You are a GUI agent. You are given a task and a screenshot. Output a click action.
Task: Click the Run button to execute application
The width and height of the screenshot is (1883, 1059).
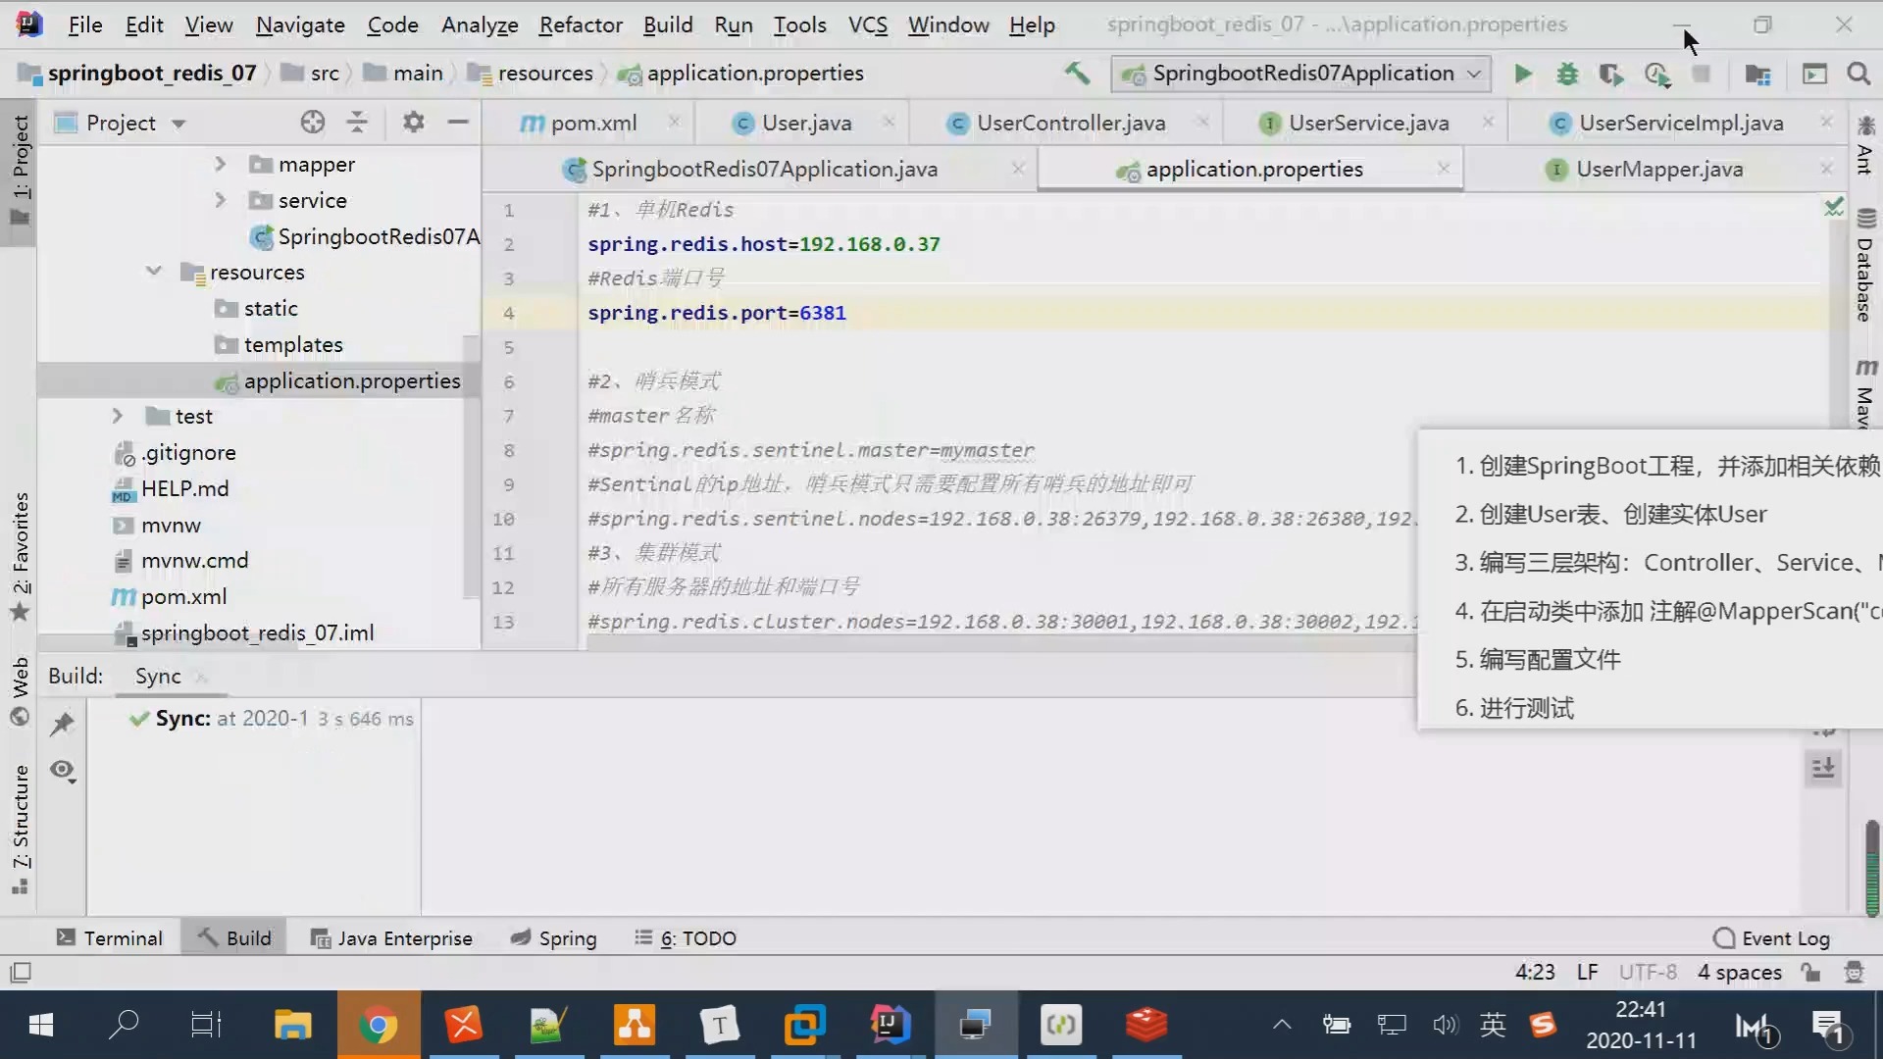point(1521,74)
